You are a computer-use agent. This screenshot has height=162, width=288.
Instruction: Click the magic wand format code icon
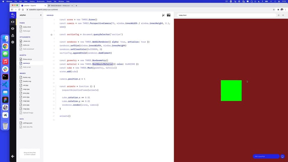pos(163,15)
